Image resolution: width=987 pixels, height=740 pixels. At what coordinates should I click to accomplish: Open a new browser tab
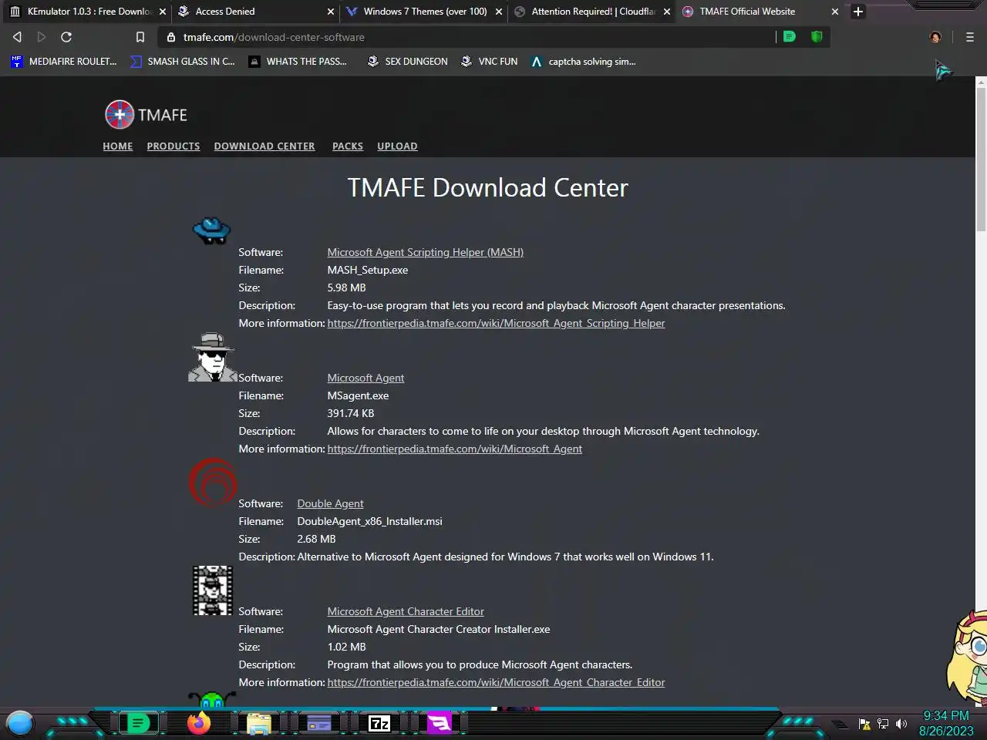click(858, 12)
